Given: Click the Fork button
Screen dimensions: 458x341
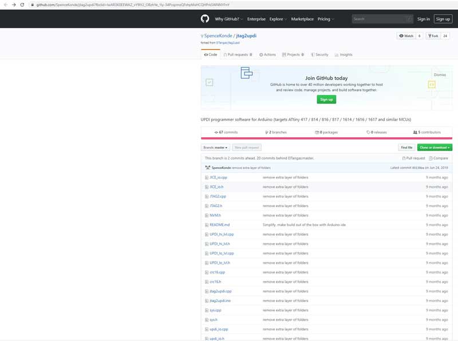Looking at the screenshot, I should 433,36.
